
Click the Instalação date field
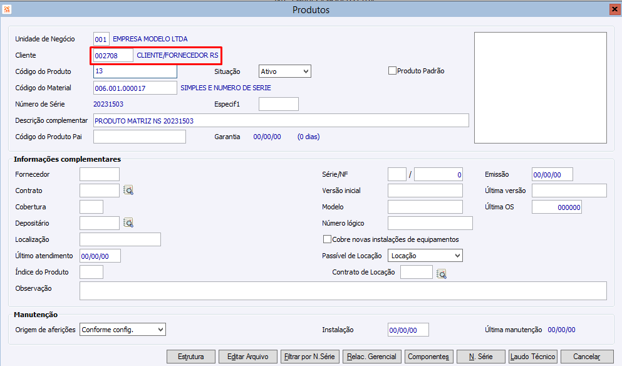click(x=408, y=330)
